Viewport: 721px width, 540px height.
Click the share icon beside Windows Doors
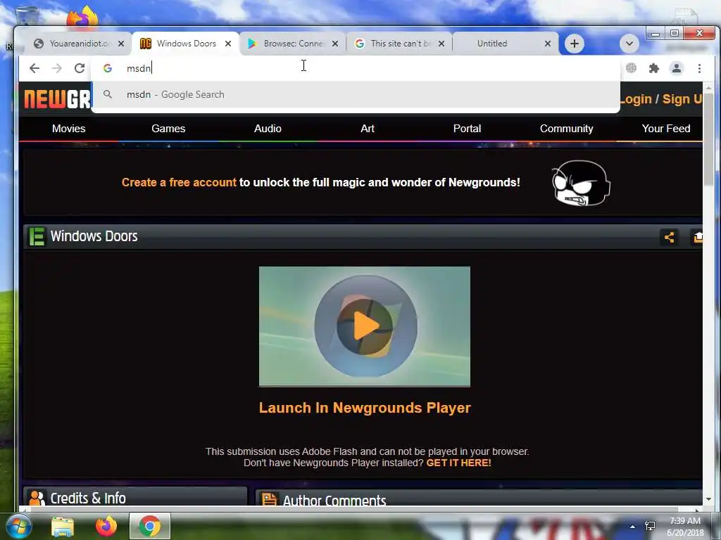point(669,237)
